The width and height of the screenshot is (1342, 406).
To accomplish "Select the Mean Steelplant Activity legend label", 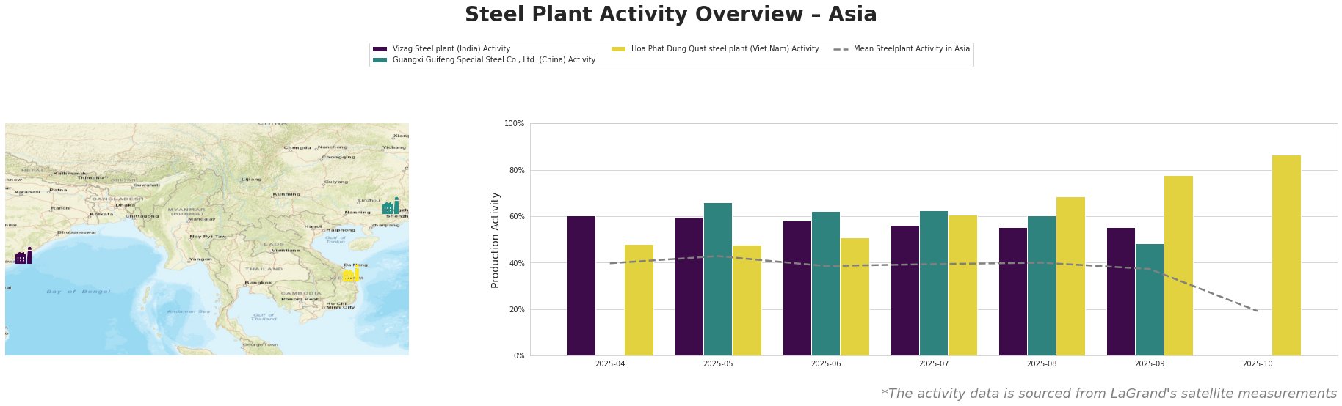I will coord(911,49).
